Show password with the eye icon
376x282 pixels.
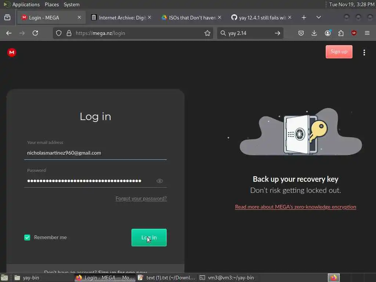(159, 181)
